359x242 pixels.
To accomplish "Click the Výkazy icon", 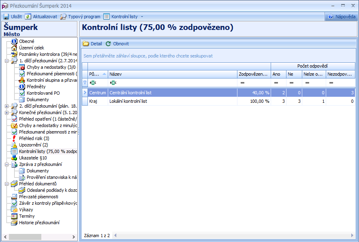I will pyautogui.click(x=14, y=210).
